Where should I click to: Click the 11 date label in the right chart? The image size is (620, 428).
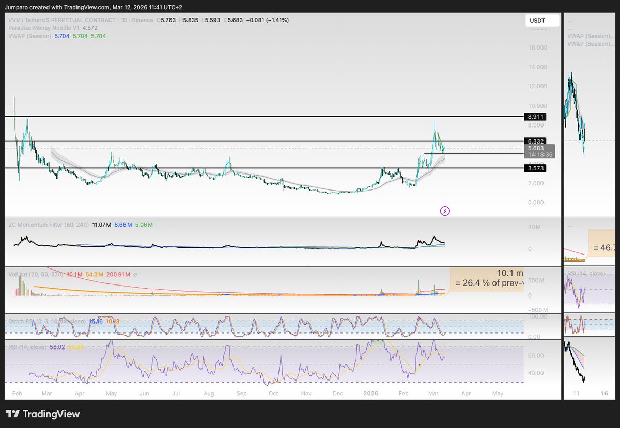(577, 393)
